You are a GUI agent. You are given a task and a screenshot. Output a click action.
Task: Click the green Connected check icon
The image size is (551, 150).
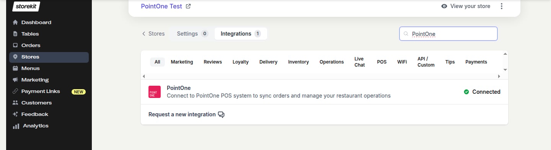tap(466, 92)
